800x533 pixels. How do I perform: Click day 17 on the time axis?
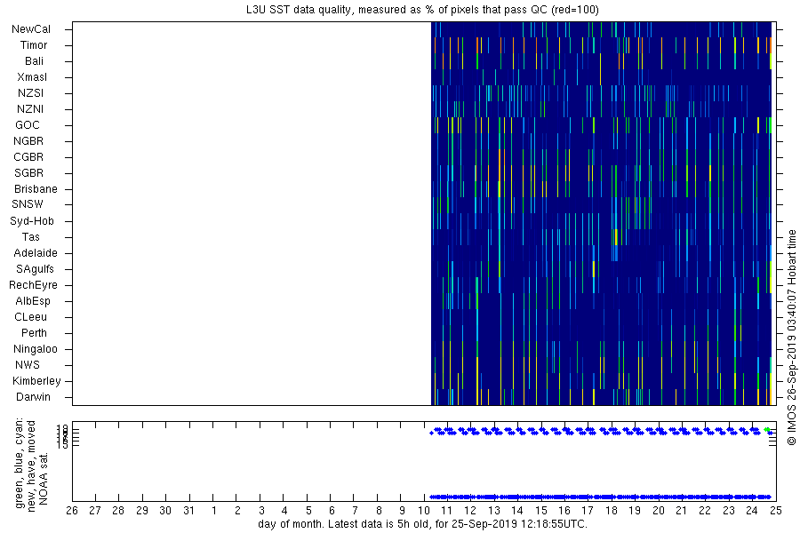pos(588,511)
